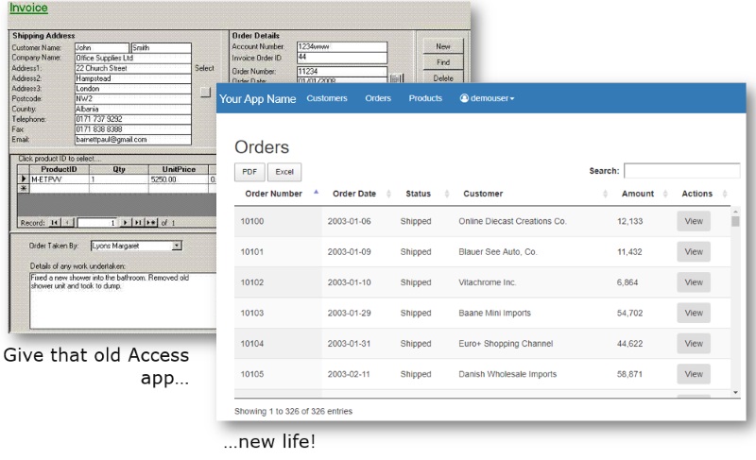Click the Company Name field Office Supplies Ltd

tap(133, 58)
